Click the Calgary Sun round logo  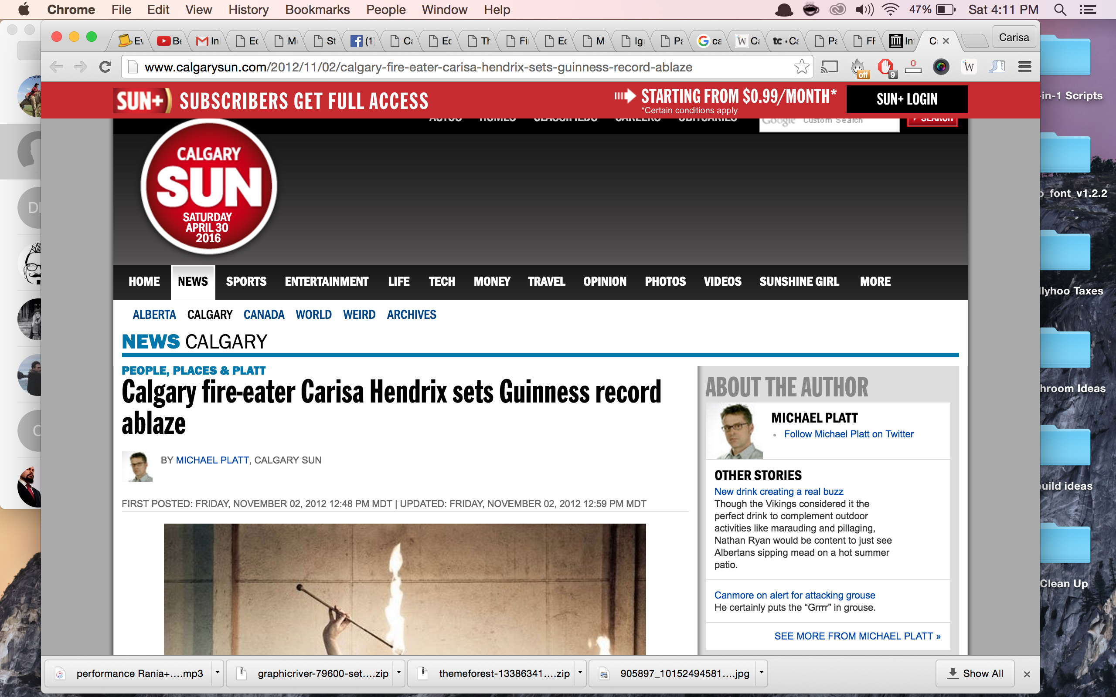pyautogui.click(x=208, y=187)
